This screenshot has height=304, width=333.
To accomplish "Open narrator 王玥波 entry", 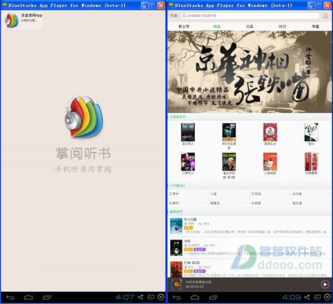I will coord(270,194).
